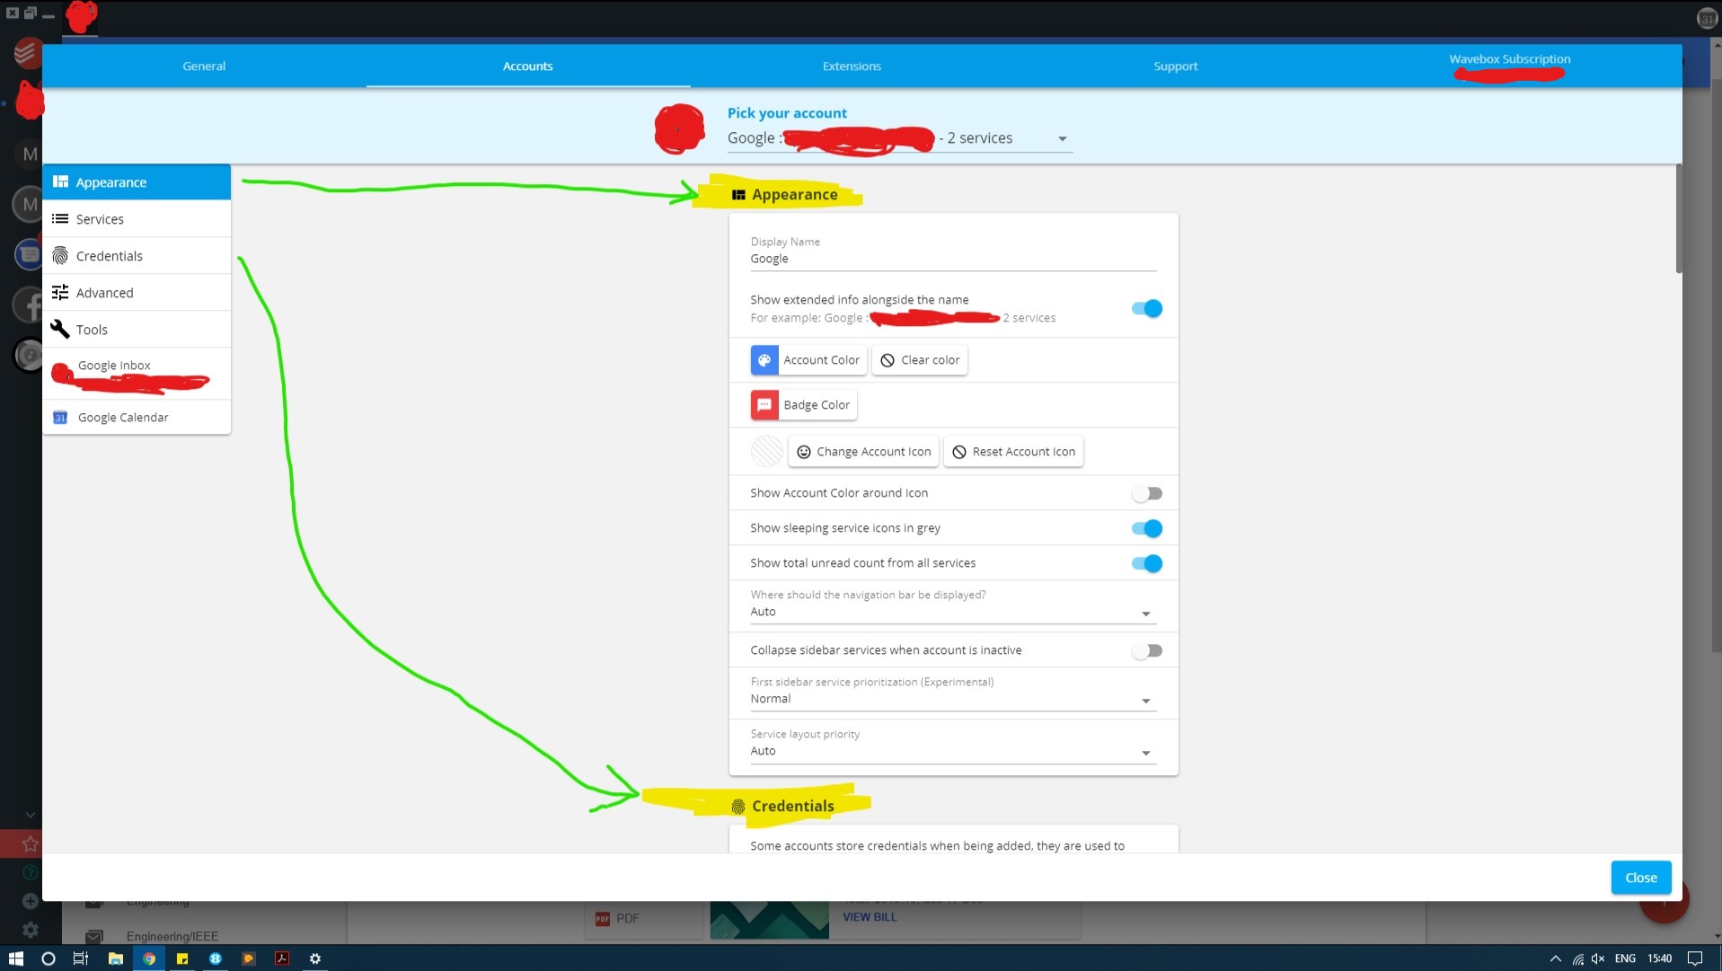The width and height of the screenshot is (1722, 971).
Task: Select the Tools settings section
Action: click(91, 329)
